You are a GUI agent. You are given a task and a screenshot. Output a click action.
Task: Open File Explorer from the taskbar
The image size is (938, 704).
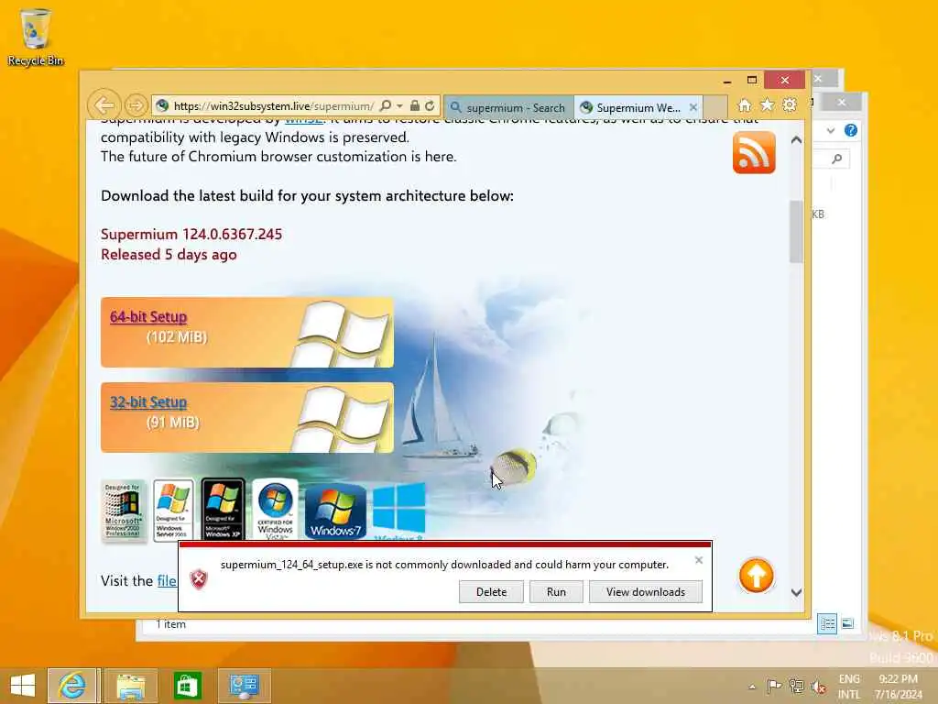pos(130,686)
